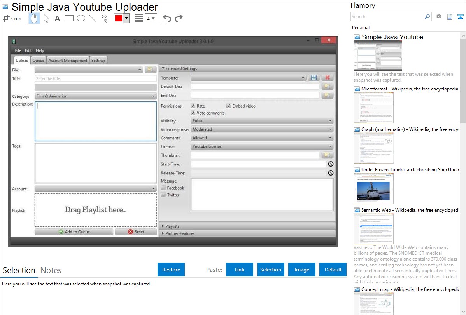The height and width of the screenshot is (315, 466).
Task: Click the Paste Default button
Action: 333,270
